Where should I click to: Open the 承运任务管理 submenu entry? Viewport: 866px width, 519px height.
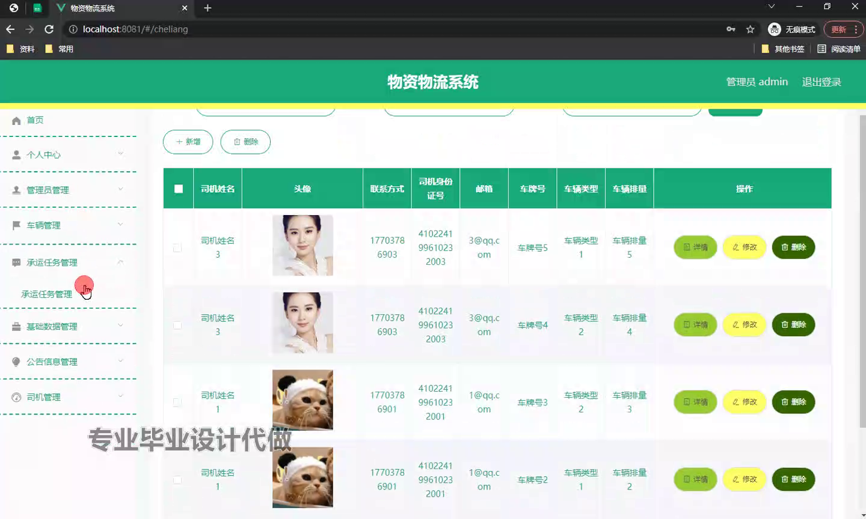(x=46, y=294)
